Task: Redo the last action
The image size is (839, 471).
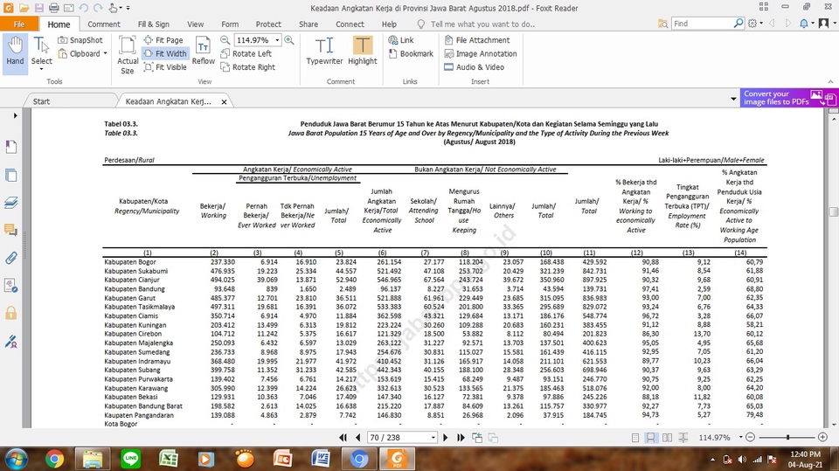Action: coord(97,8)
